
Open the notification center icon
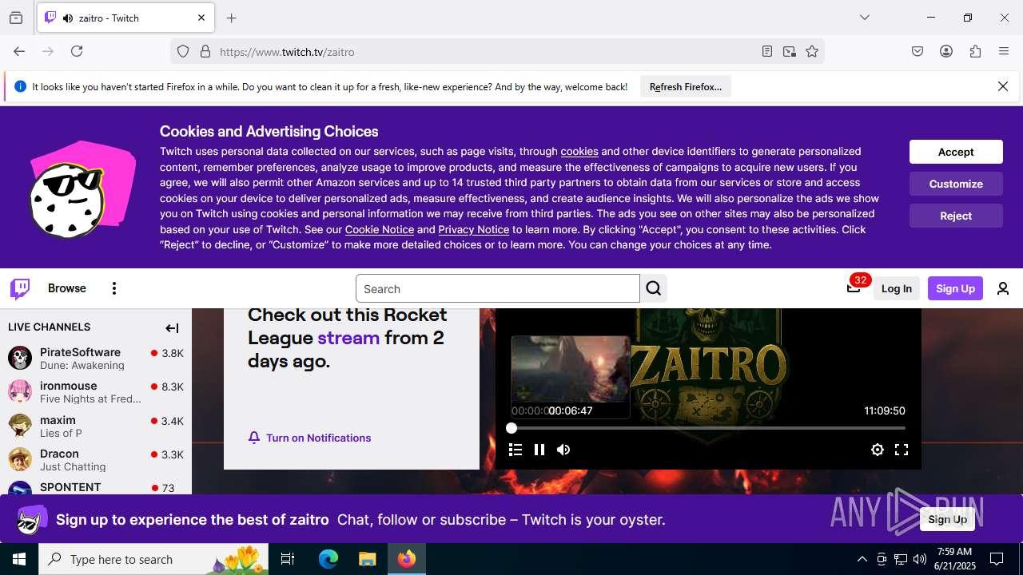pyautogui.click(x=997, y=559)
